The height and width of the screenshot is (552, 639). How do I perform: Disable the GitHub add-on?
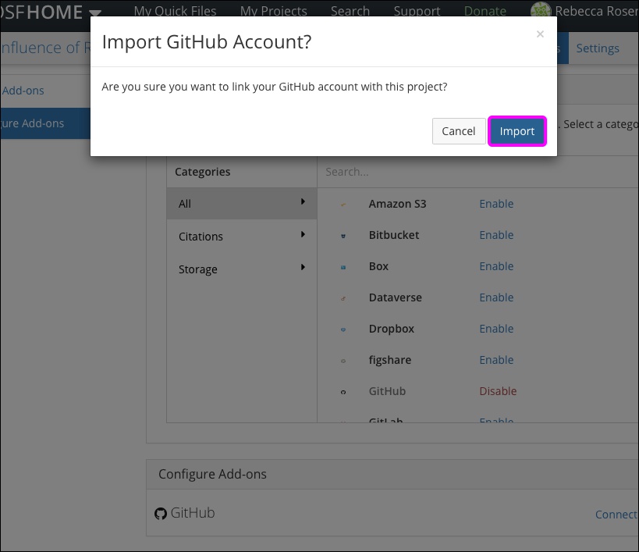[x=498, y=391]
